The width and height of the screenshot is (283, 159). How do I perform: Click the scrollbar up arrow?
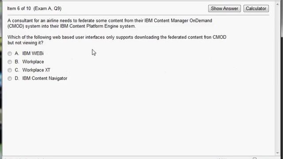point(278,4)
